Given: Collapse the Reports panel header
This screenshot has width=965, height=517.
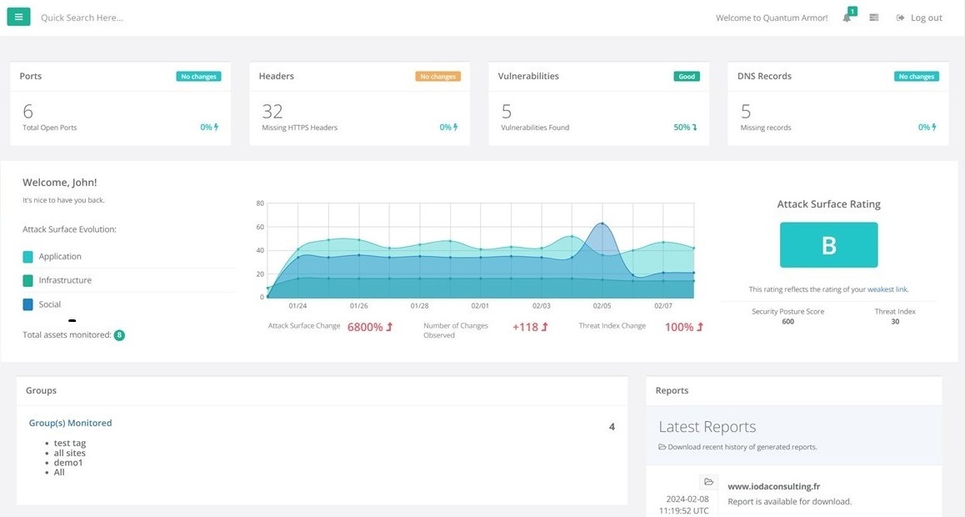Looking at the screenshot, I should [x=672, y=389].
